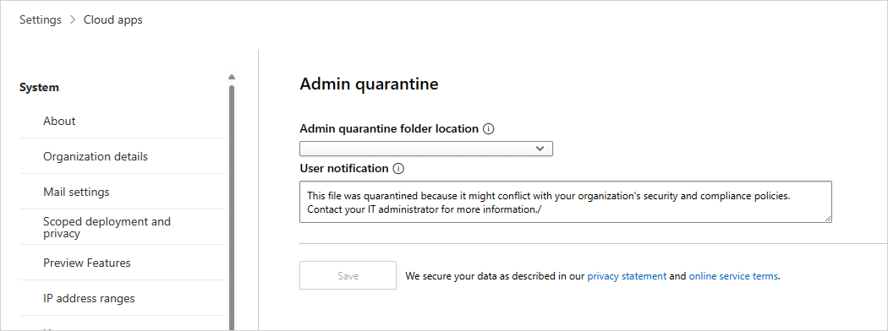Click the Cloud apps breadcrumb
This screenshot has width=888, height=331.
tap(113, 19)
